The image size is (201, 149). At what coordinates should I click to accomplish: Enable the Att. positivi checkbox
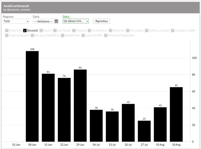pyautogui.click(x=128, y=30)
